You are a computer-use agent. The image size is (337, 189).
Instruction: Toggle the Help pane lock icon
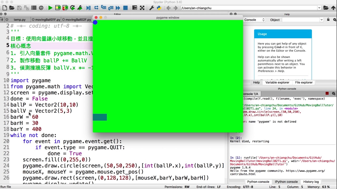[328, 20]
